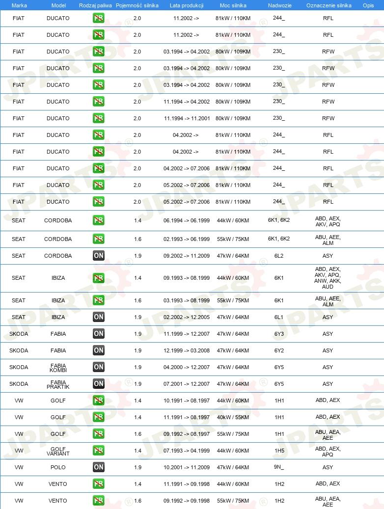Click the Moc silnika column header
Image resolution: width=384 pixels, height=509 pixels.
coord(233,5)
